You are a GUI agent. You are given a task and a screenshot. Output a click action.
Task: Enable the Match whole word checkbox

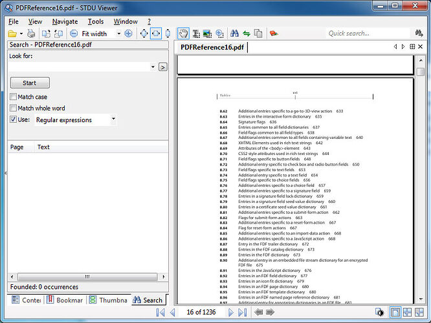pos(13,108)
